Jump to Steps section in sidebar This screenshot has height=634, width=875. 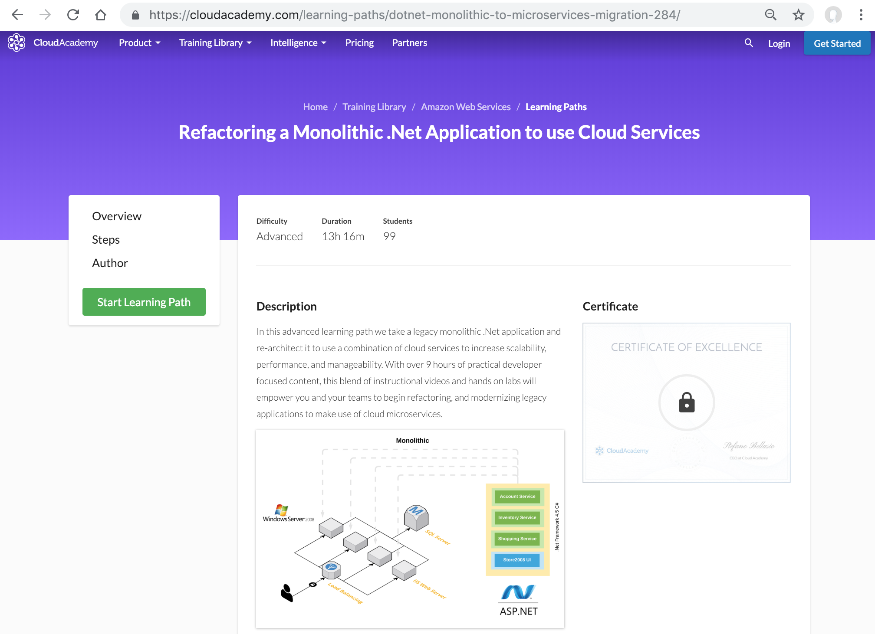[106, 239]
